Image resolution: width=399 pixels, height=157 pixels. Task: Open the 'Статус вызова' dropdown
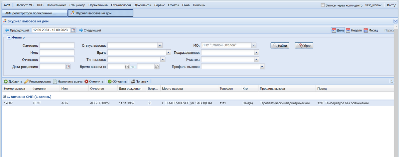point(160,45)
